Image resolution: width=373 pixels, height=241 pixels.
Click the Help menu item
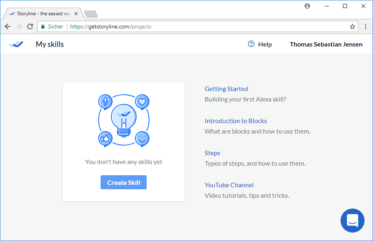point(264,45)
